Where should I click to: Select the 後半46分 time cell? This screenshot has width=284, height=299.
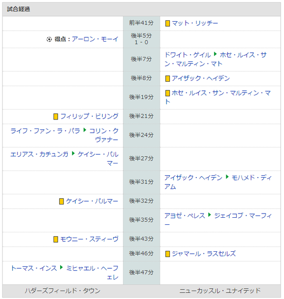142,254
